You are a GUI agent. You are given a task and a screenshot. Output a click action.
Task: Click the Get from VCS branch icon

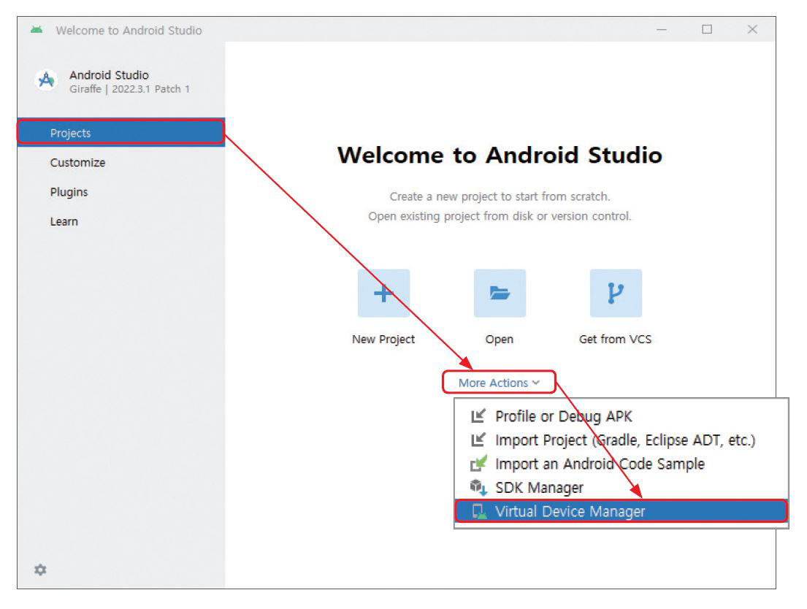616,293
